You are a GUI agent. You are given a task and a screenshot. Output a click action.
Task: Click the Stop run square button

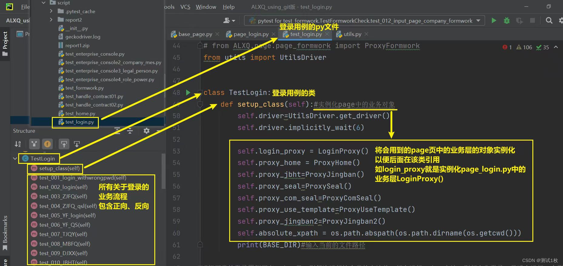tap(532, 21)
